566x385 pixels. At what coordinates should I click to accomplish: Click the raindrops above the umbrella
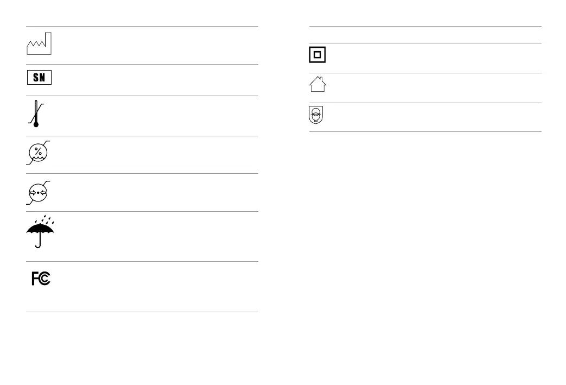pos(44,219)
